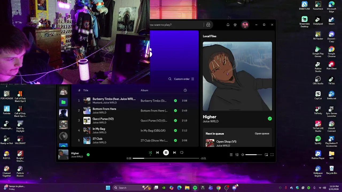Screen dimensions: 342x192
Task: Toggle saved checkmark on In My Bag row
Action: [175, 130]
